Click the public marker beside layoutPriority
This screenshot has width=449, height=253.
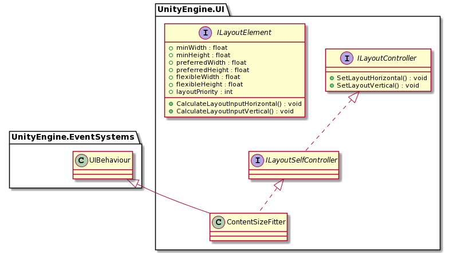coord(171,92)
